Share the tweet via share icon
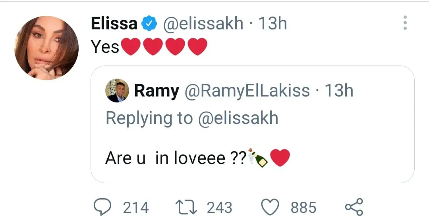Viewport: 429px width, 220px height. click(x=354, y=207)
